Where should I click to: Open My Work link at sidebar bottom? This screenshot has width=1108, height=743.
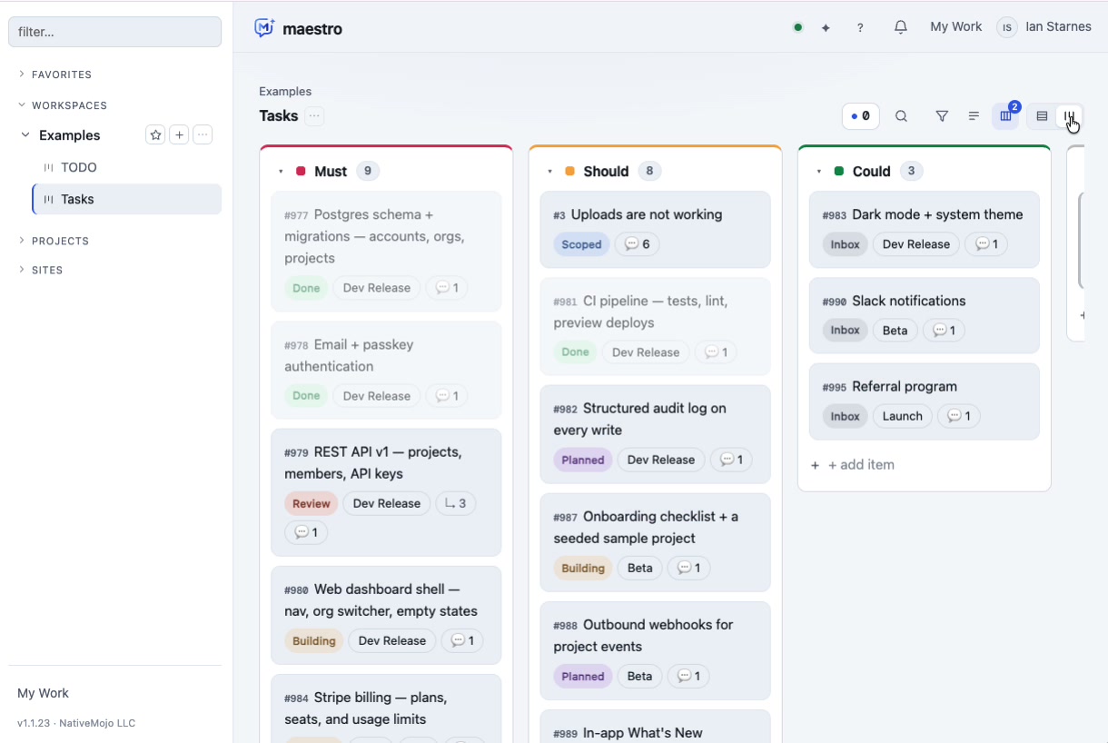point(43,693)
